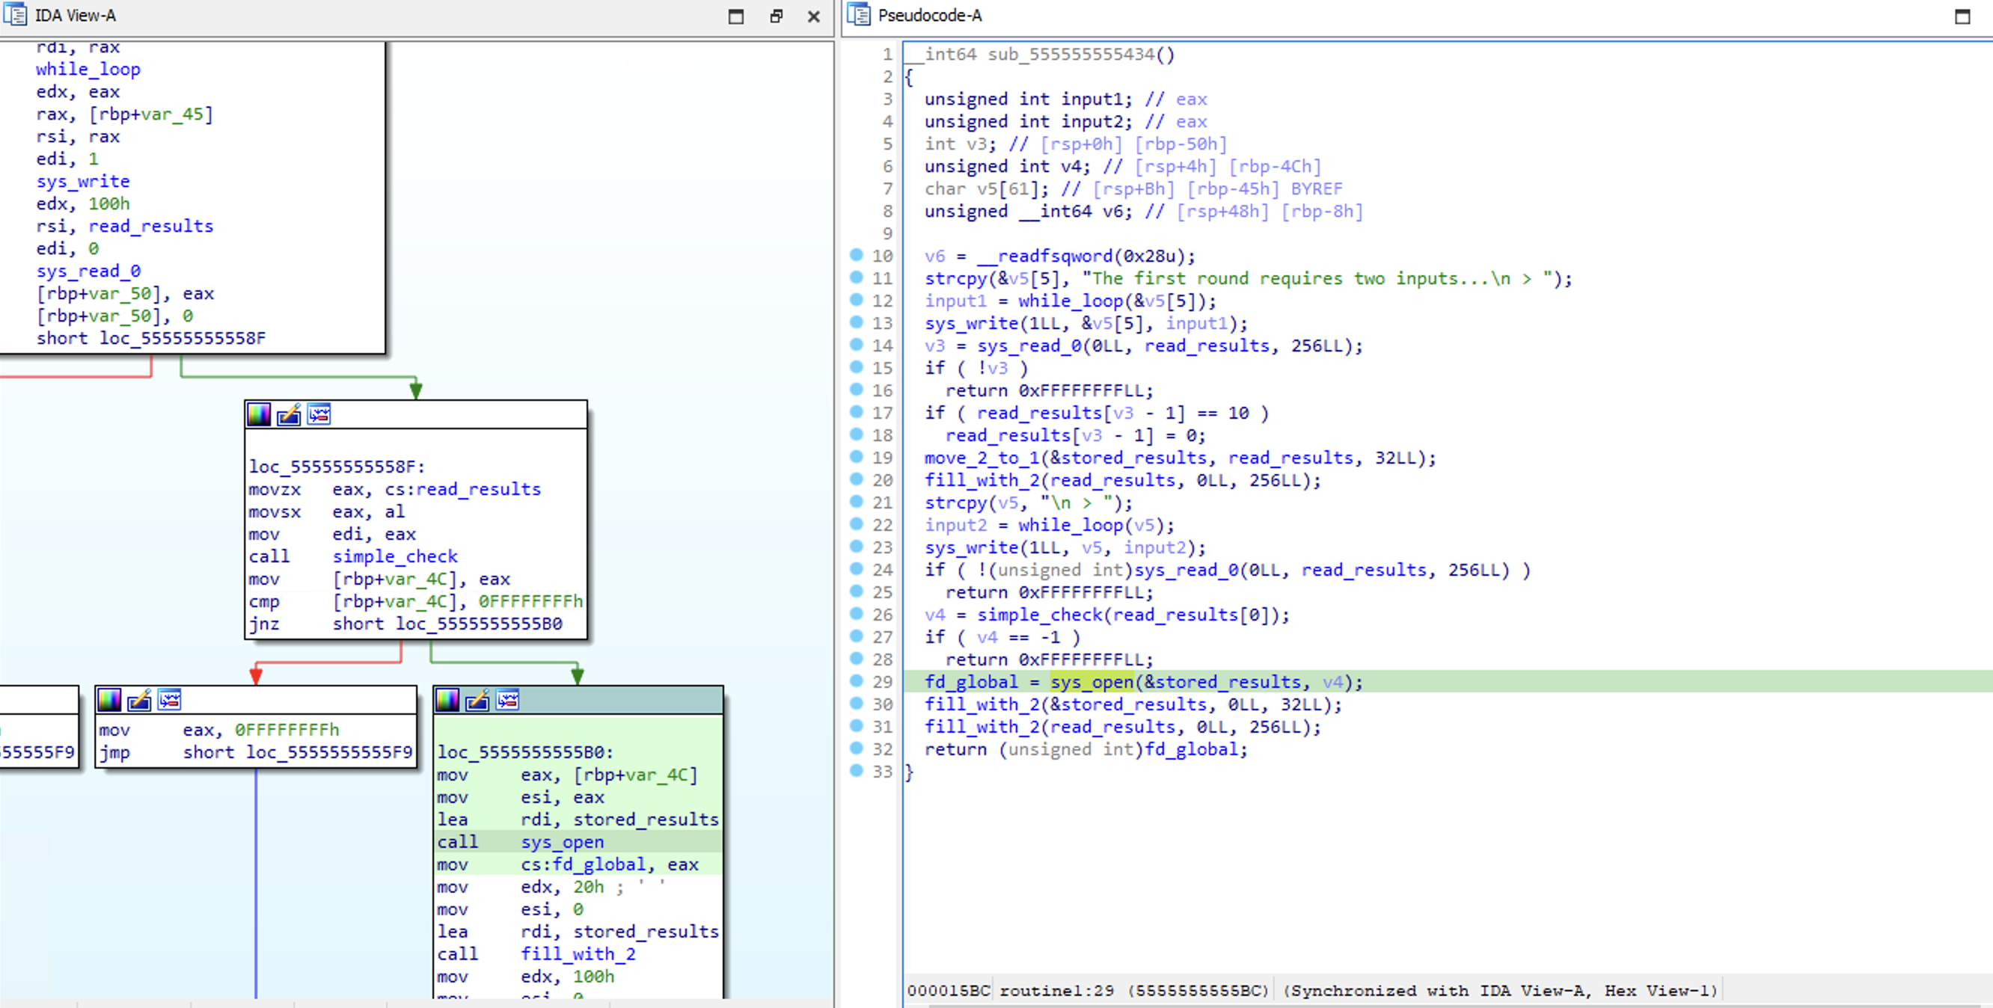Click pencil icon on loc_5555555555B0 block header

point(477,700)
